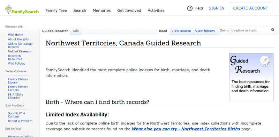Click the Help question mark icon
The height and width of the screenshot is (137, 279).
(x=190, y=8)
